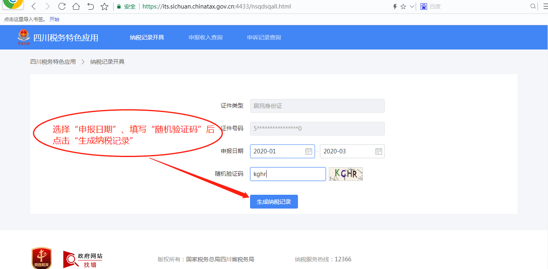Open calendar icon for start date 2020-01

(x=309, y=151)
